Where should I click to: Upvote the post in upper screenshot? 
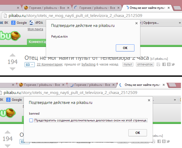coord(12,55)
